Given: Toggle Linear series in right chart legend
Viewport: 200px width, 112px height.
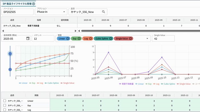Looking at the screenshot, I should coord(139,84).
